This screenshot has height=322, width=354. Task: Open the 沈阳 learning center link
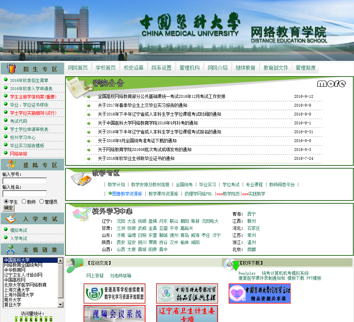click(121, 221)
